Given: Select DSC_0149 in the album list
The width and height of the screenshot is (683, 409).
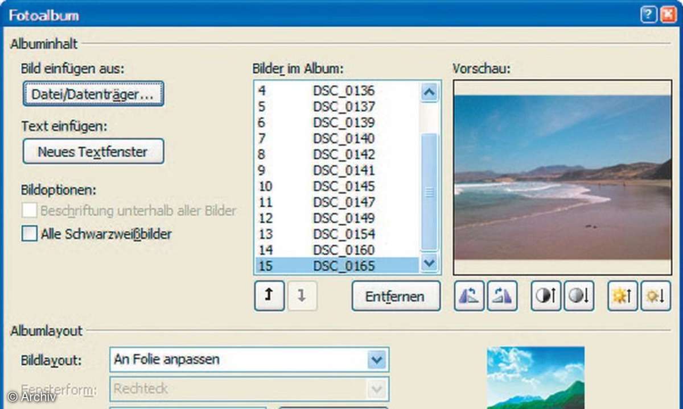Looking at the screenshot, I should 338,218.
